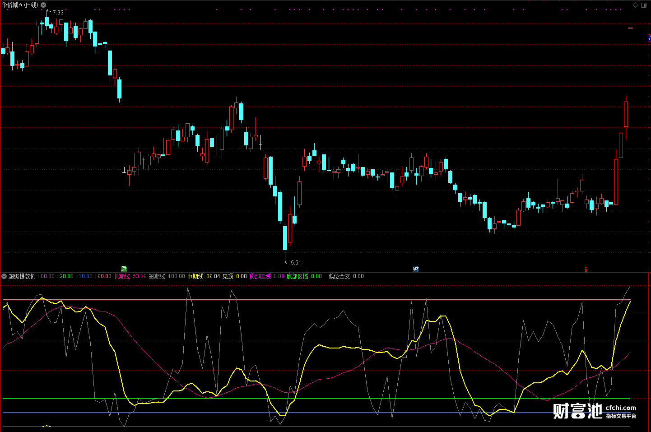Viewport: 651px width, 432px height.
Task: Click the green 跌 marker on time axis
Action: point(124,269)
